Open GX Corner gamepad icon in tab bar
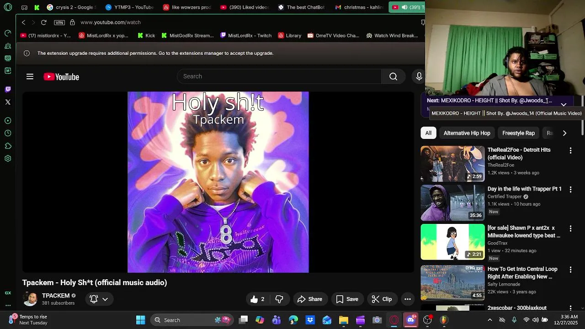The height and width of the screenshot is (329, 585). tap(24, 7)
